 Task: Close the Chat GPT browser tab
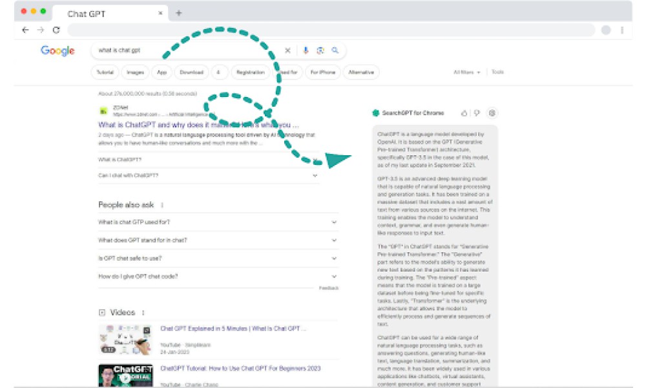[x=160, y=13]
